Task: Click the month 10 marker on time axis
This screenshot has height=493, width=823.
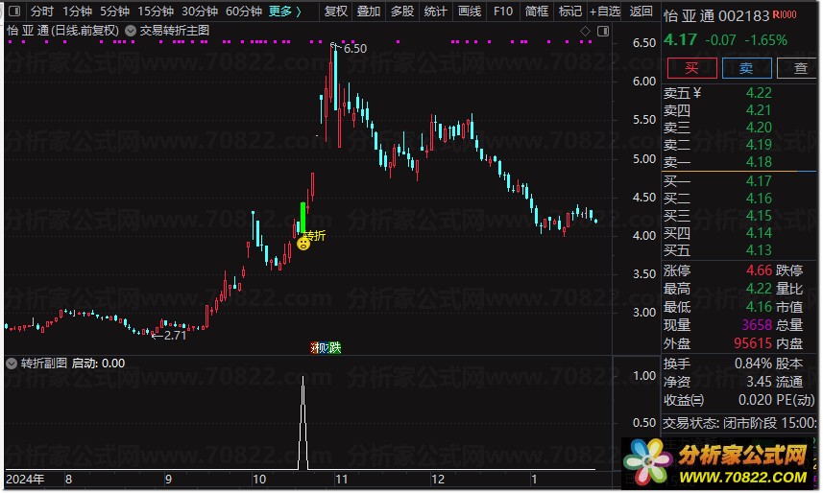Action: coord(259,480)
